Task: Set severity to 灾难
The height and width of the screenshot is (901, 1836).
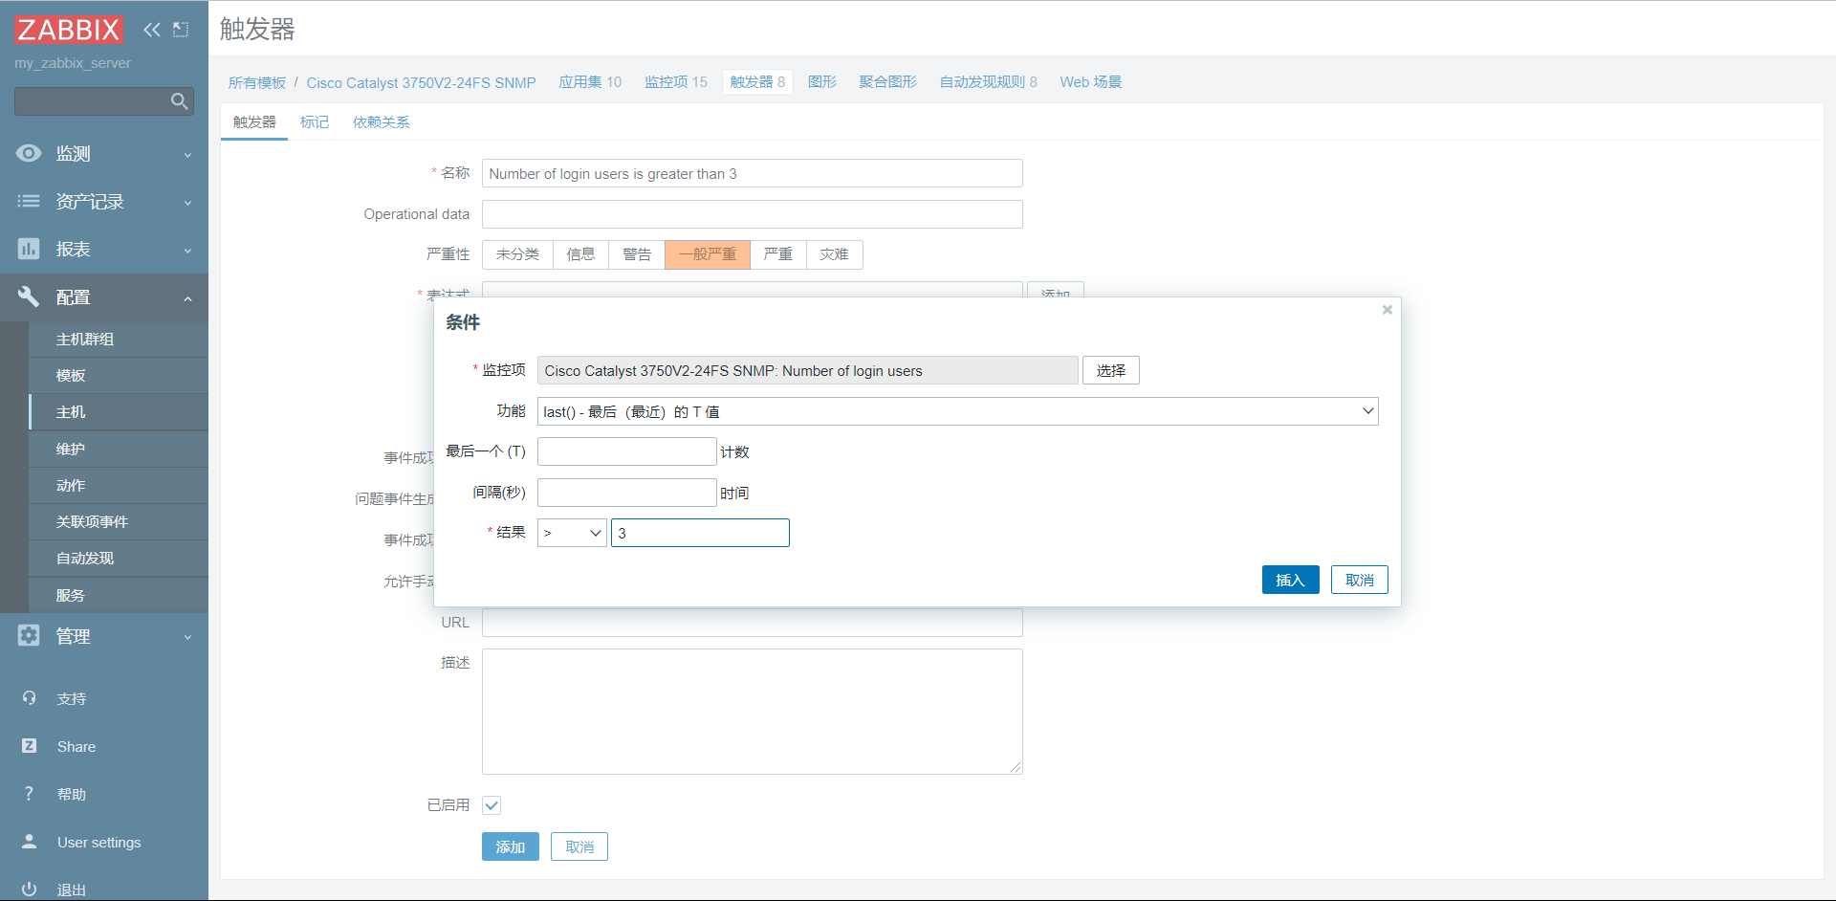Action: 835,254
